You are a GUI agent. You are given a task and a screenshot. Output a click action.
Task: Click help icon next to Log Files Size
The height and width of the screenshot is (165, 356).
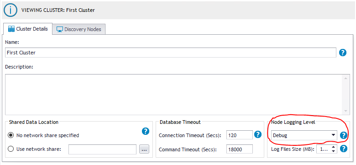tap(344, 149)
